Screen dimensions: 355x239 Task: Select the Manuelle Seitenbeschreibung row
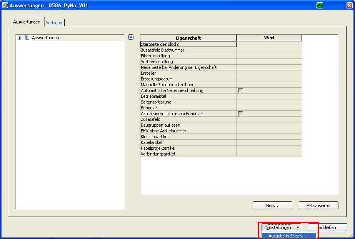click(188, 85)
